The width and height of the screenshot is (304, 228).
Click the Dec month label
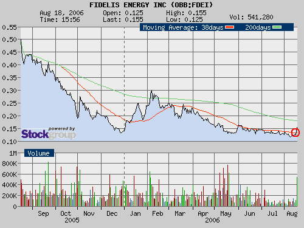coord(112,213)
